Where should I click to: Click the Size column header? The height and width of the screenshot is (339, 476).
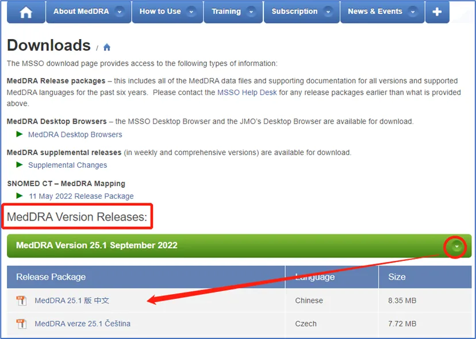coord(425,277)
